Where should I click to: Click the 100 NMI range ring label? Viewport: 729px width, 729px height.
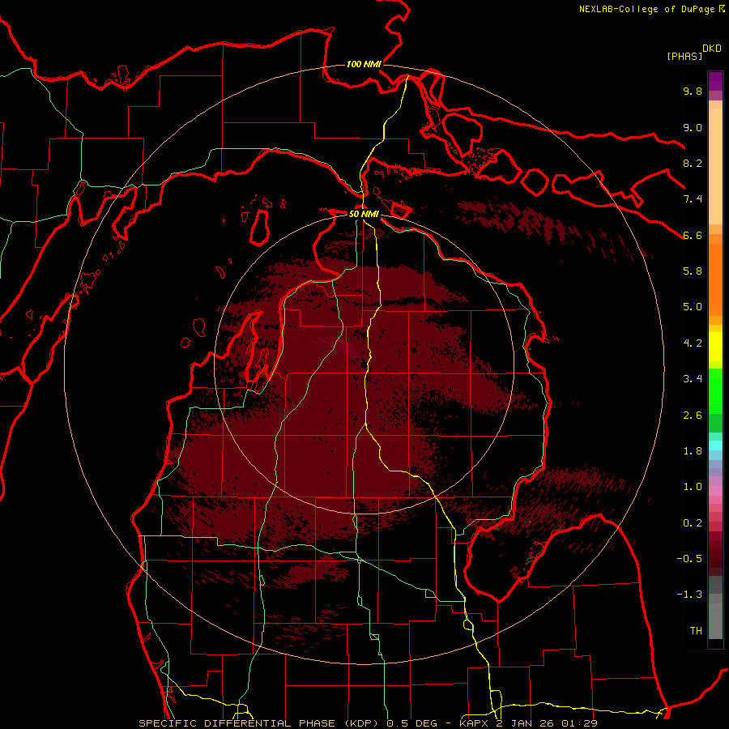click(x=364, y=64)
